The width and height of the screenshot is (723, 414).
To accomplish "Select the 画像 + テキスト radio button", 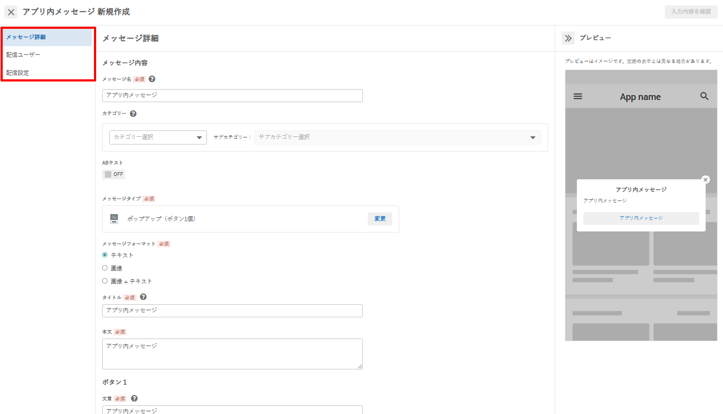I will click(x=105, y=281).
